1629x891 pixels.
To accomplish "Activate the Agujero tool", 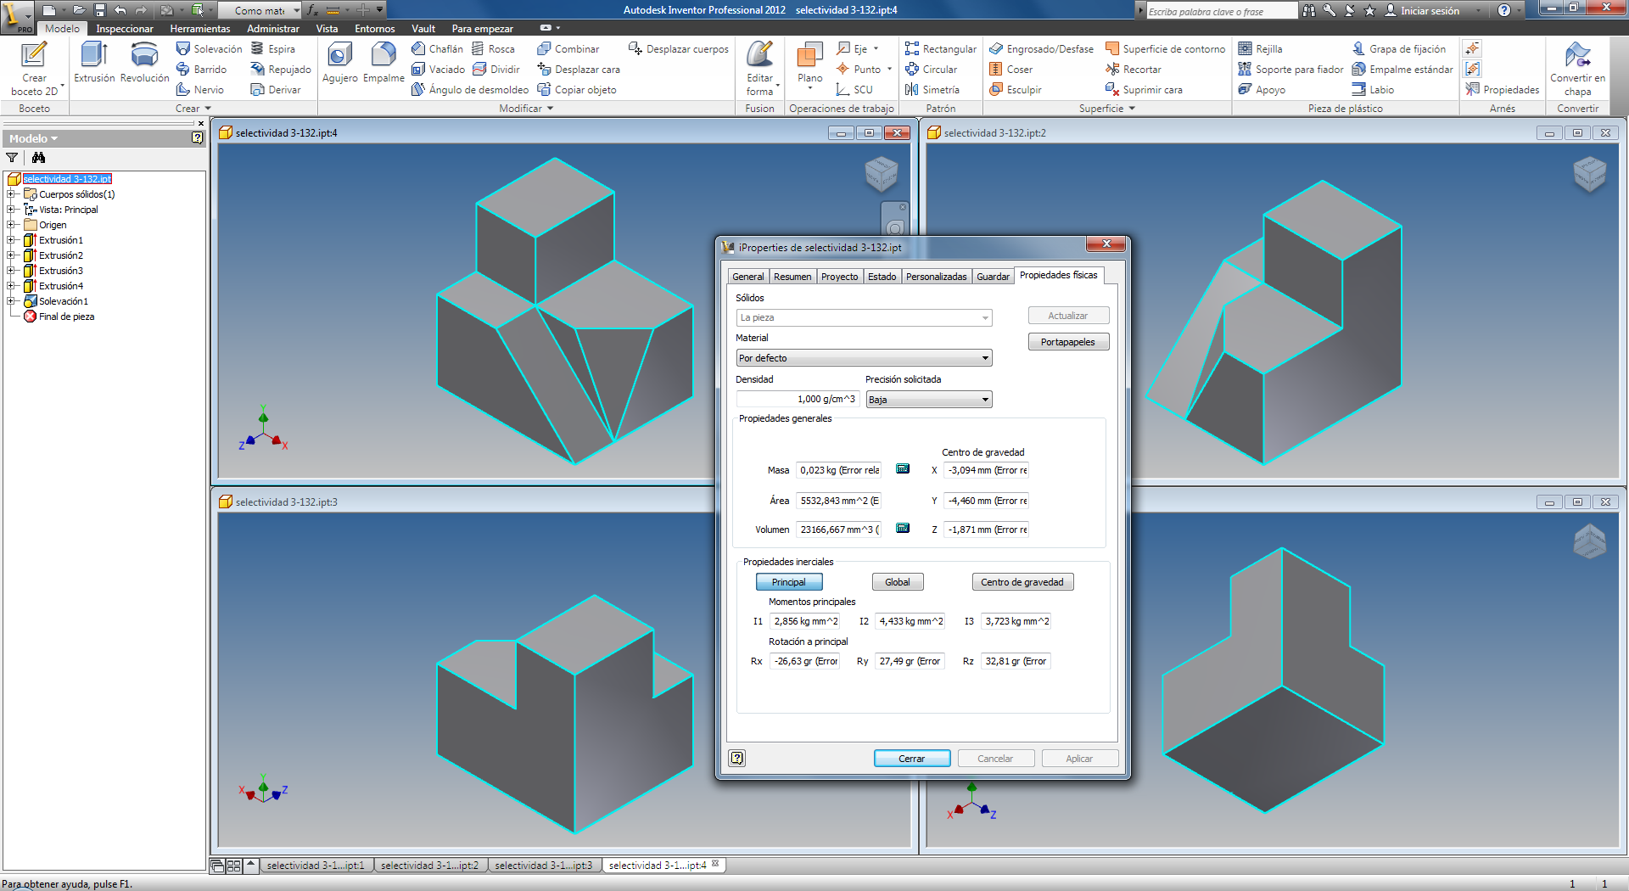I will point(339,63).
